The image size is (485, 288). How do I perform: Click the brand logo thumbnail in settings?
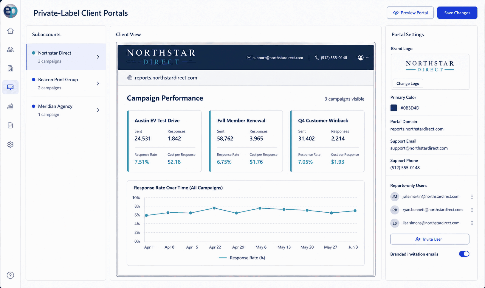click(x=430, y=66)
